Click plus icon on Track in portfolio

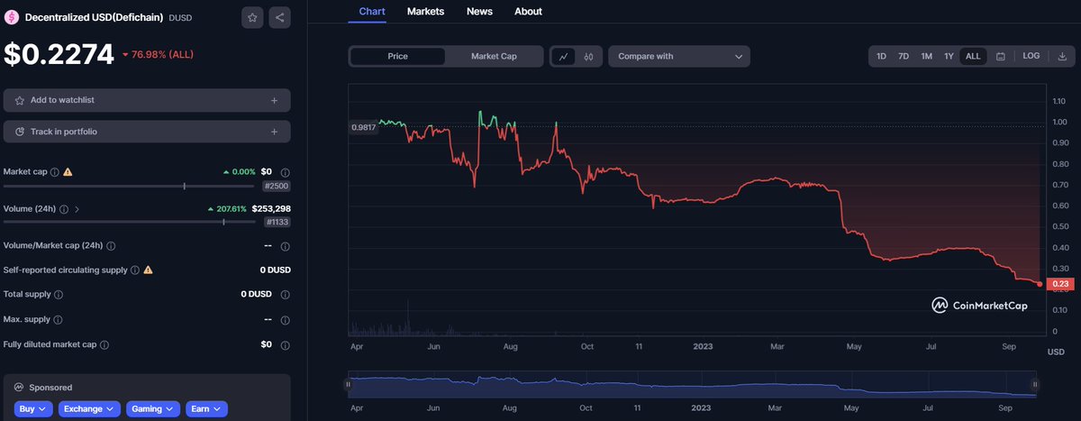[x=274, y=132]
